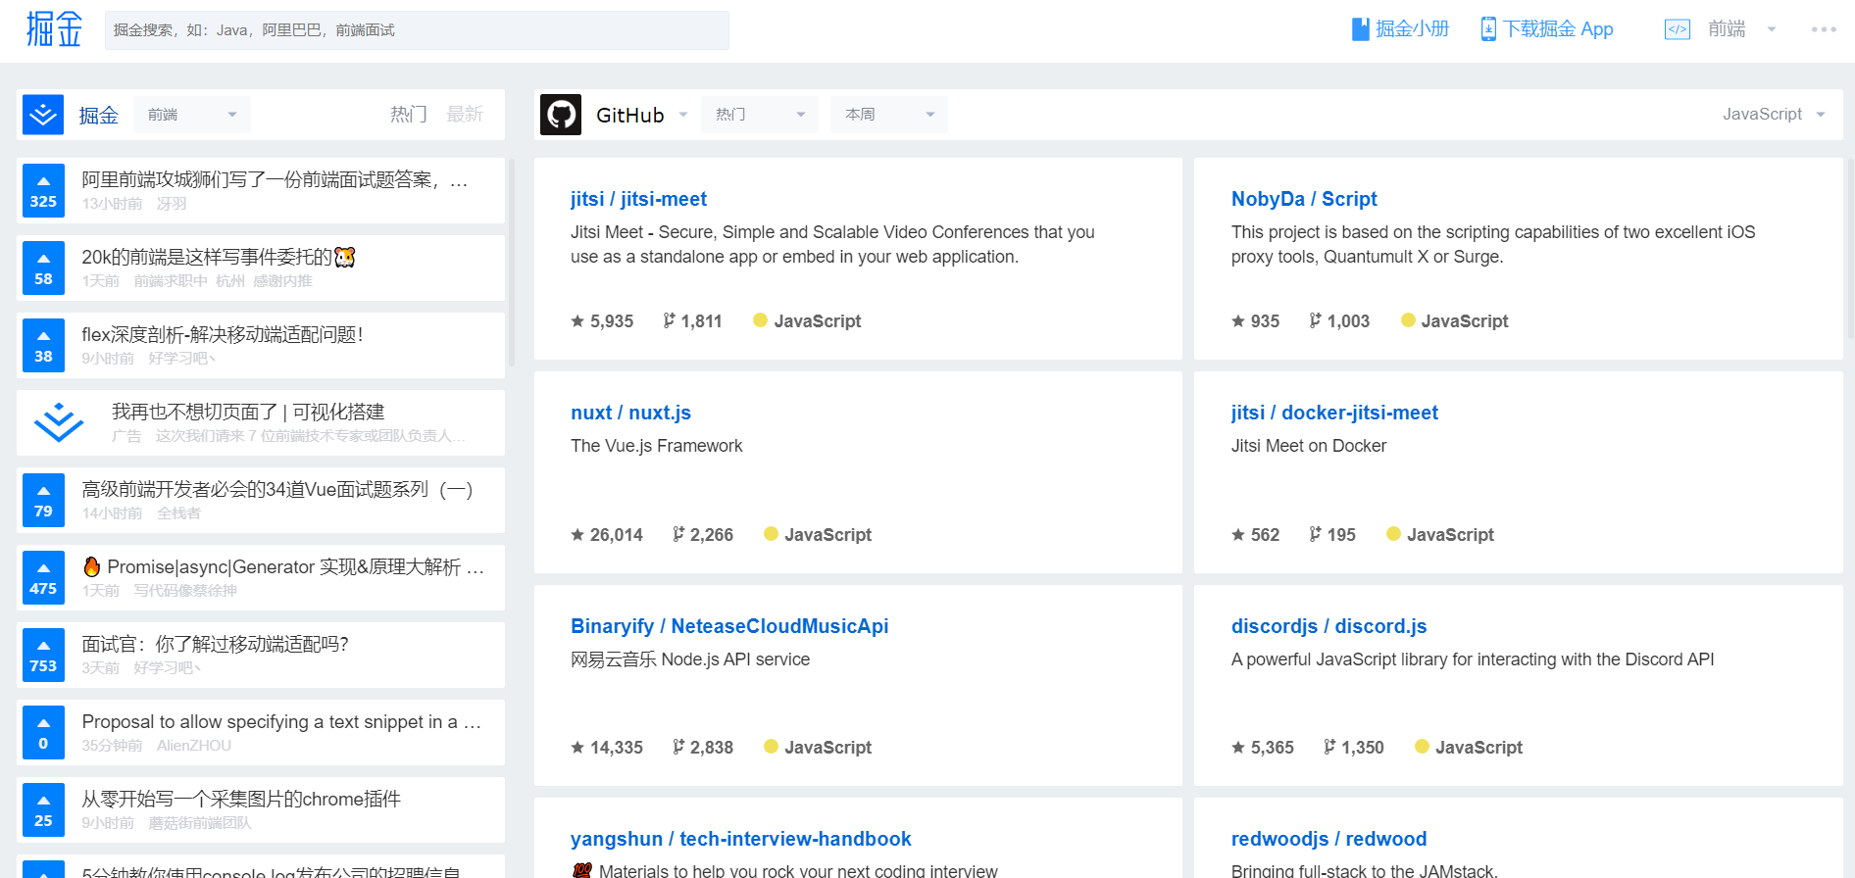
Task: Click the Juejin logo in the header
Action: 54,29
